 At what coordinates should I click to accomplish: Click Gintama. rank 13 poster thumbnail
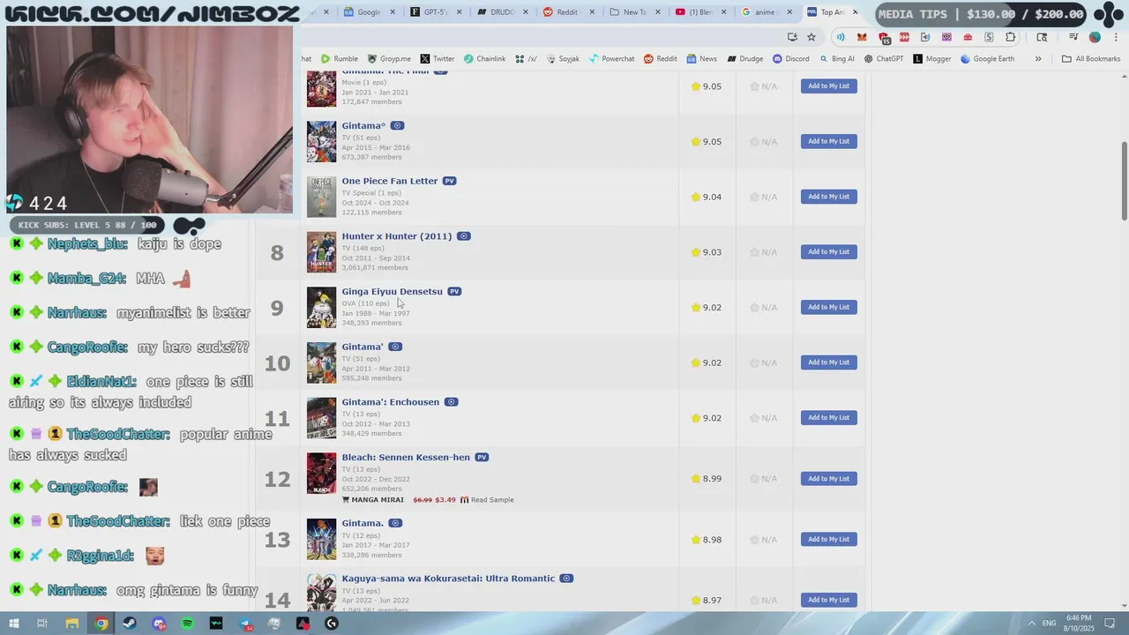click(321, 540)
